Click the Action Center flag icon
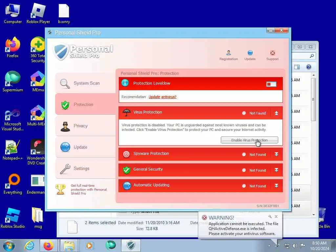Image resolution: width=336 pixels, height=252 pixels. (303, 246)
